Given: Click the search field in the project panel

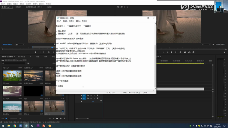Looking at the screenshot, I should click(x=13, y=64).
